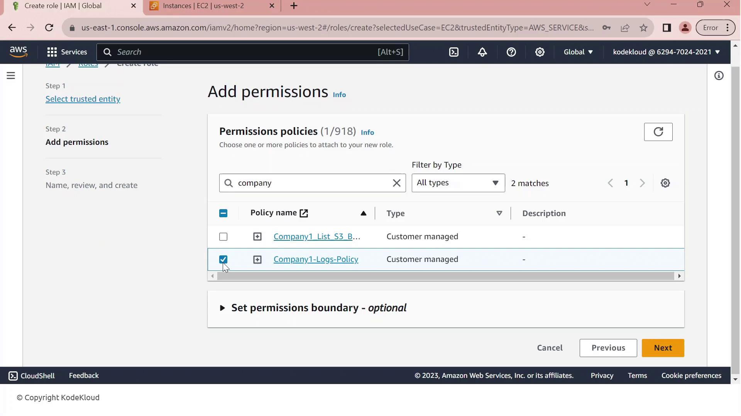
Task: Open the Filter by Type dropdown
Action: tap(458, 183)
